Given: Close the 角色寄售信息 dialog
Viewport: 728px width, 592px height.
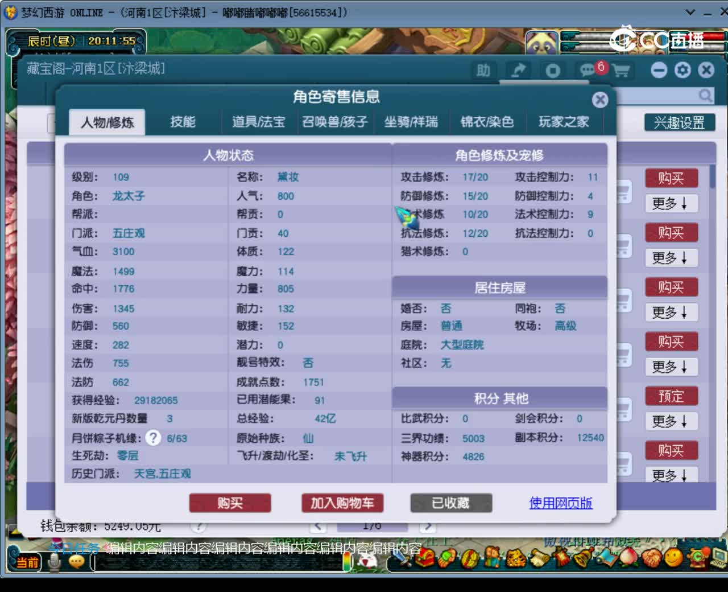Looking at the screenshot, I should (599, 100).
